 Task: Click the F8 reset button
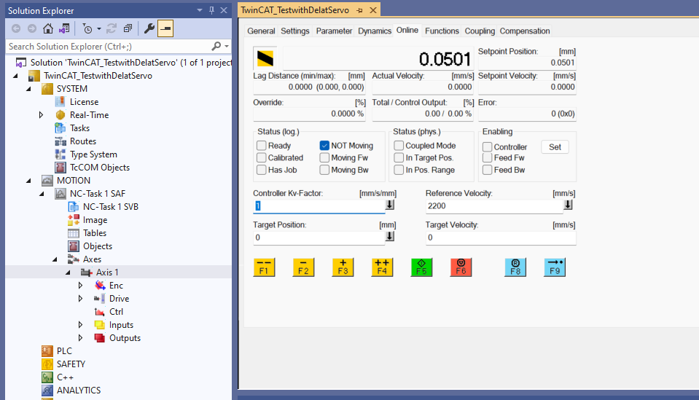pos(515,267)
